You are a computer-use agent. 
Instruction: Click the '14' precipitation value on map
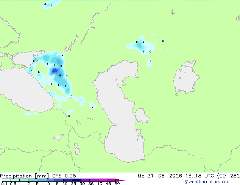(x=60, y=75)
